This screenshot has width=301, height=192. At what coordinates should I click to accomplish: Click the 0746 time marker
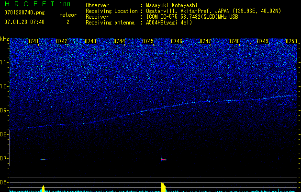[177, 41]
